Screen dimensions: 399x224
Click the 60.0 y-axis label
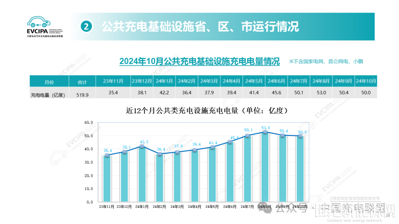pos(89,123)
